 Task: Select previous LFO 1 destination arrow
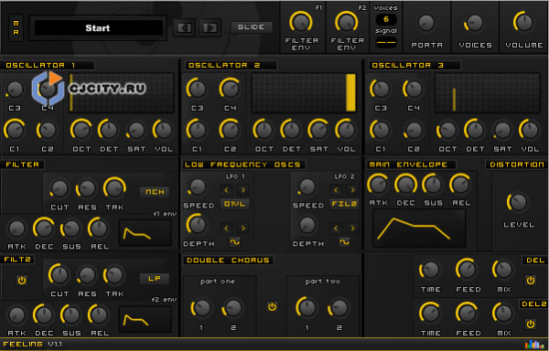[227, 190]
